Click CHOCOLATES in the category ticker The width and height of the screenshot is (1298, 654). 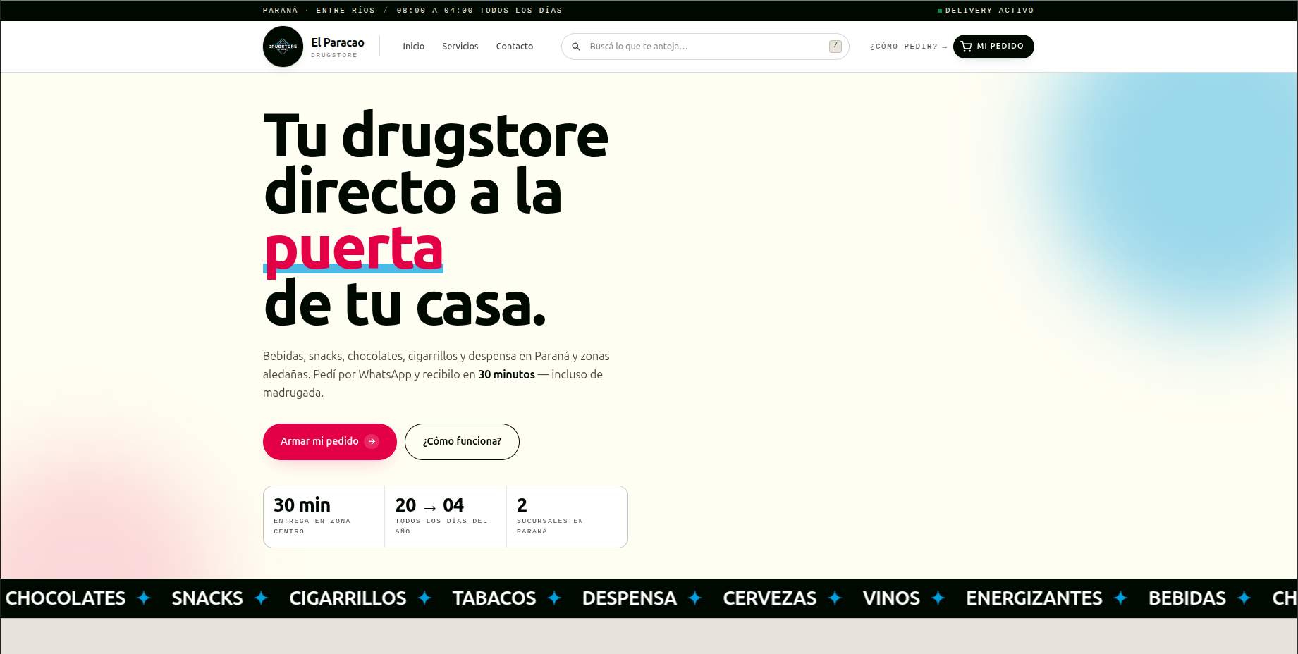(x=66, y=598)
